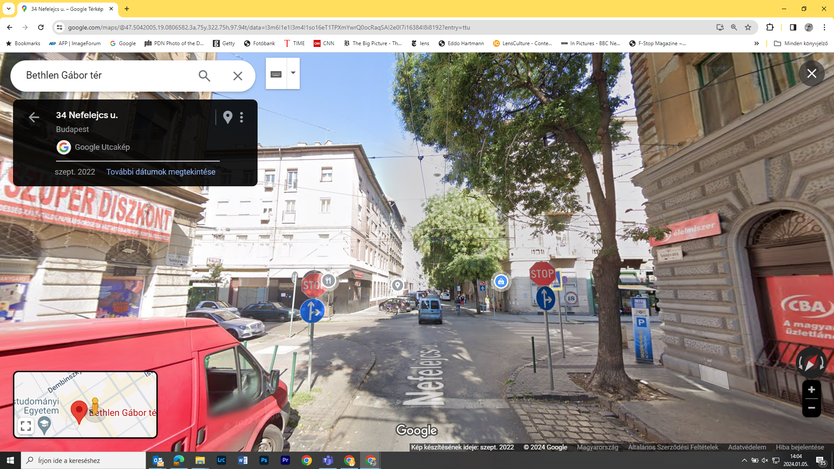Click További dátumok megtekintése link
834x469 pixels.
(x=161, y=172)
